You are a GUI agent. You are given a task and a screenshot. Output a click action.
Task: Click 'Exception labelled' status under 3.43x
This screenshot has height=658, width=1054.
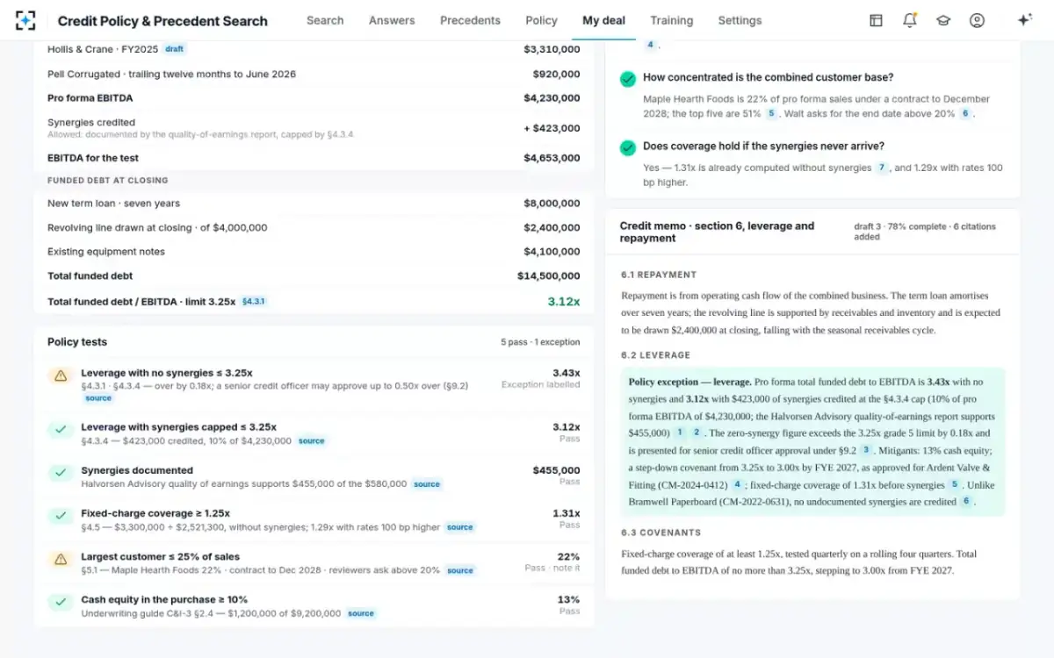coord(540,384)
